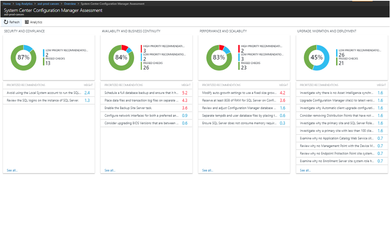
Task: Click the 84% Availability donut chart
Action: pos(121,58)
